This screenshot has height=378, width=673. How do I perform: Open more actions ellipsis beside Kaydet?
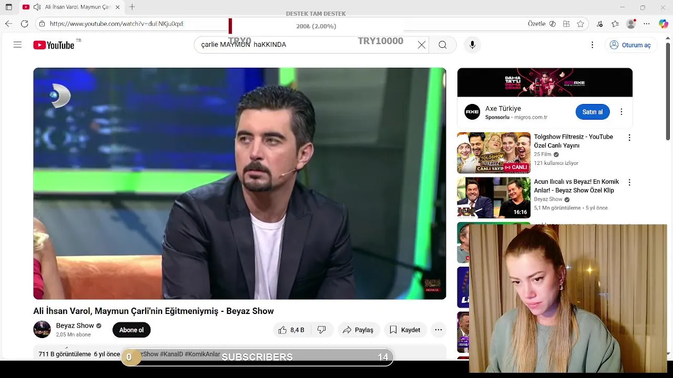click(x=439, y=330)
